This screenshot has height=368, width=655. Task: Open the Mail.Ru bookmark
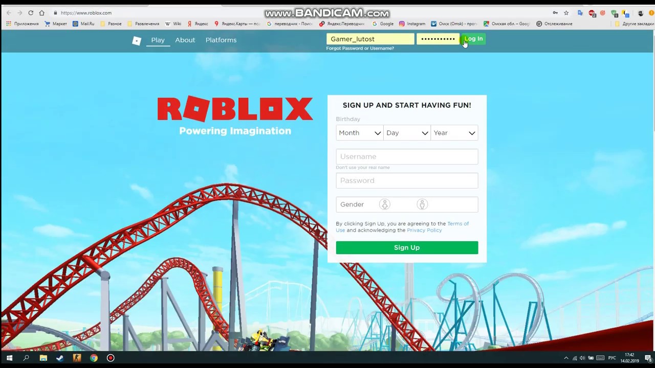tap(83, 24)
